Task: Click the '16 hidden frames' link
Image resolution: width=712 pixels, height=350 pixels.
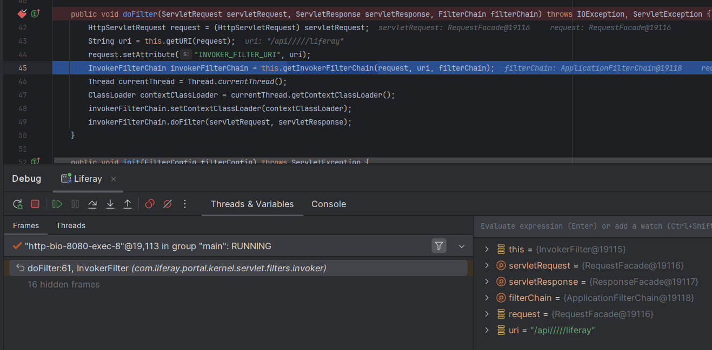Action: pos(63,284)
